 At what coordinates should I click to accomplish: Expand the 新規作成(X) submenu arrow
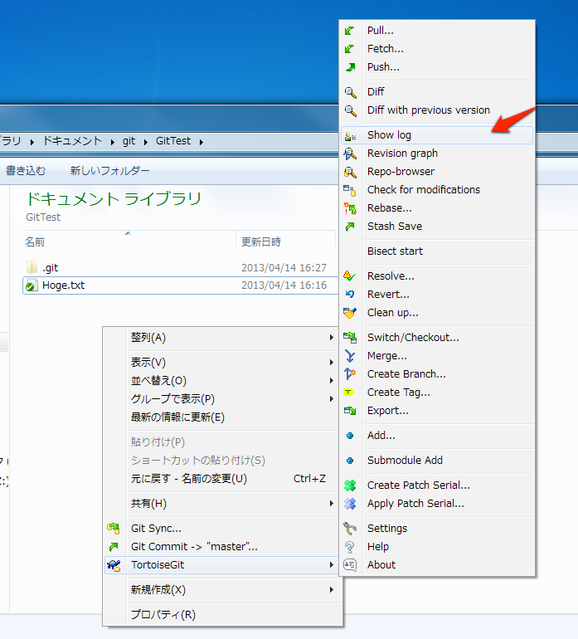click(332, 590)
